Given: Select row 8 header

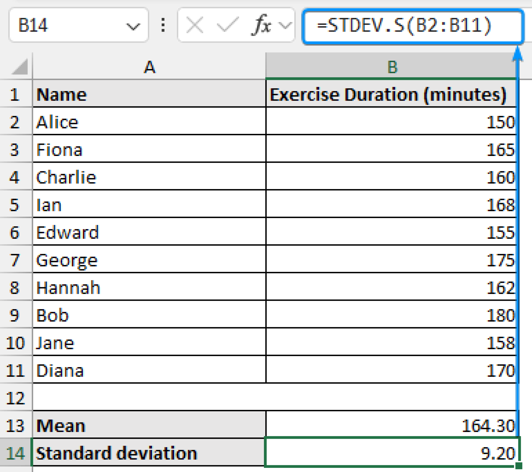Looking at the screenshot, I should [x=16, y=287].
